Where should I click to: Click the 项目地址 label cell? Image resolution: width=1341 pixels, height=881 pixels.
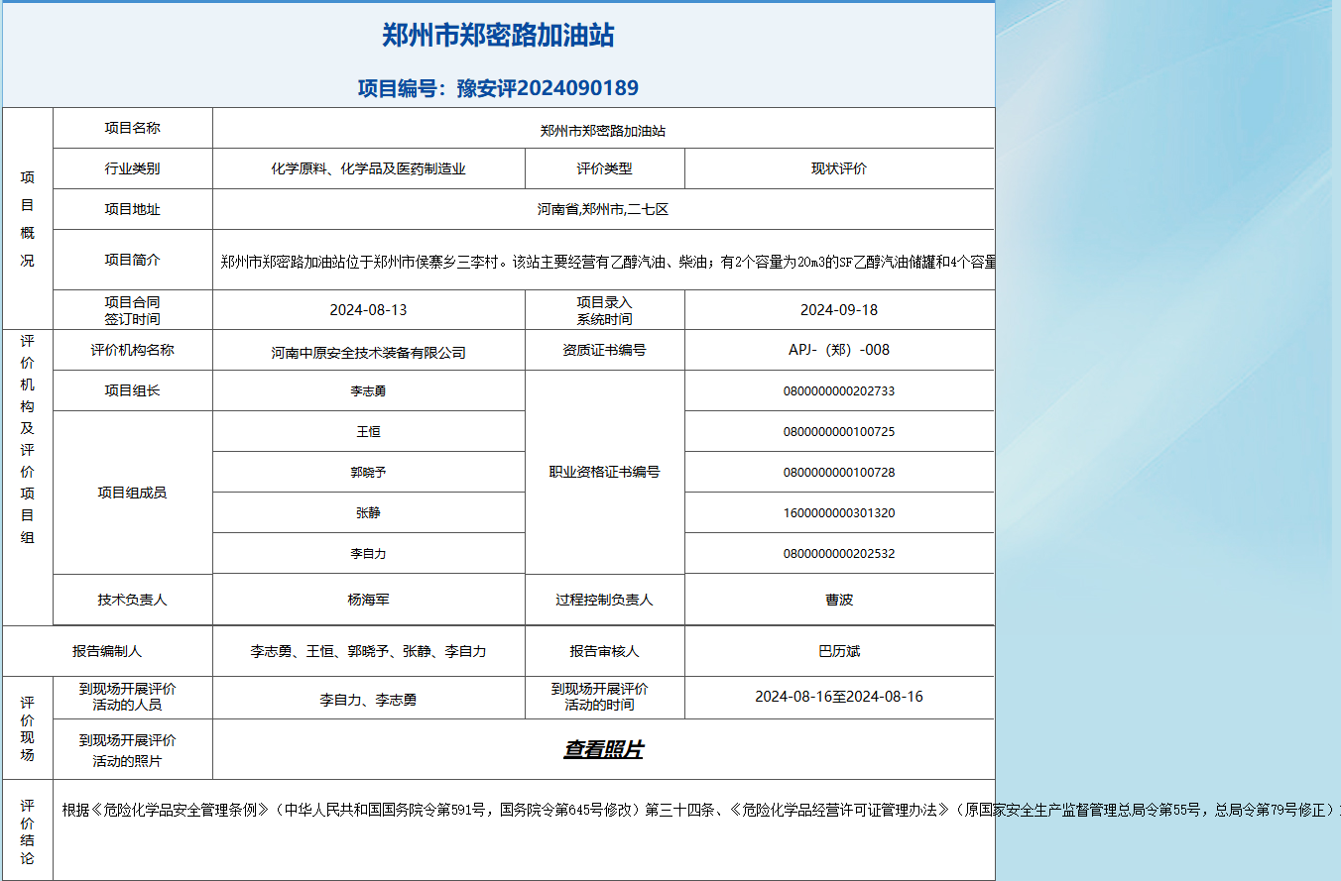pos(132,209)
